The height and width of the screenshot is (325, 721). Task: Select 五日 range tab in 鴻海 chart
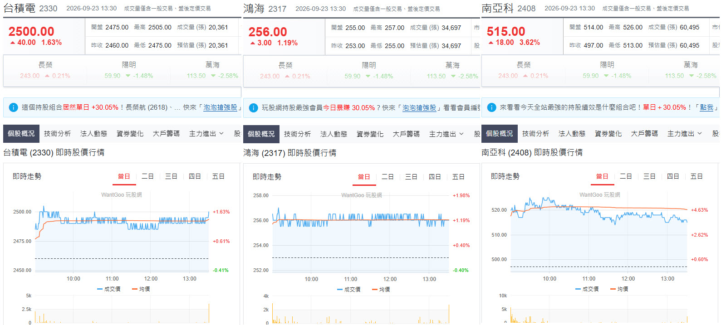click(458, 177)
